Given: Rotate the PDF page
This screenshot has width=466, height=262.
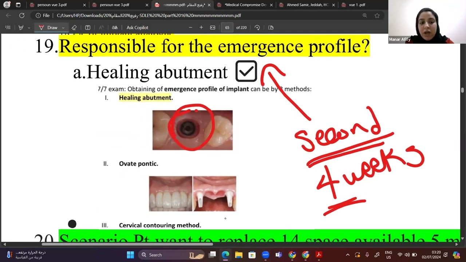Looking at the screenshot, I should click(x=257, y=27).
